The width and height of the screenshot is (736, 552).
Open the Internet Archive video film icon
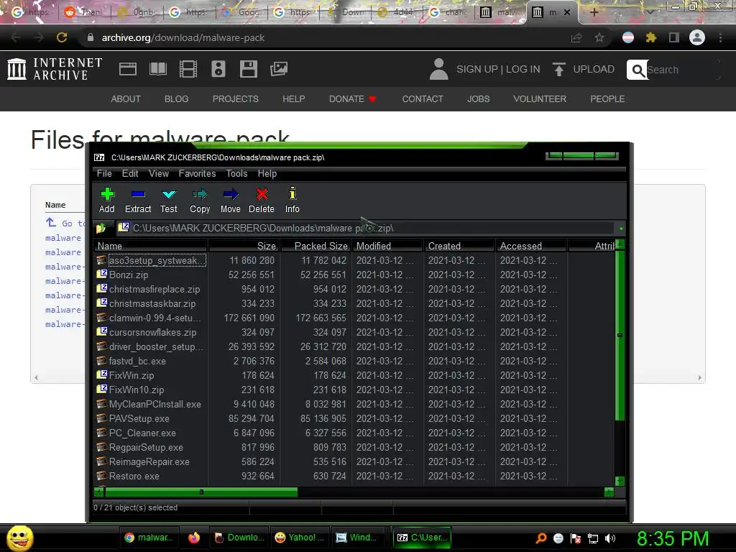click(188, 69)
